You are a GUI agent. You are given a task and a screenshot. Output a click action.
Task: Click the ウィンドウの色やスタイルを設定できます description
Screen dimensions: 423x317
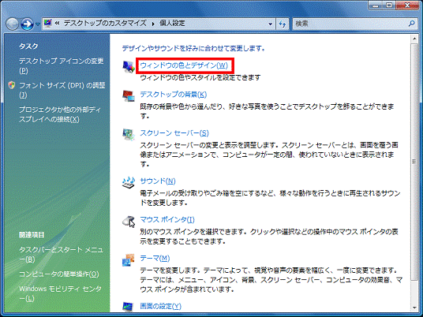point(200,77)
